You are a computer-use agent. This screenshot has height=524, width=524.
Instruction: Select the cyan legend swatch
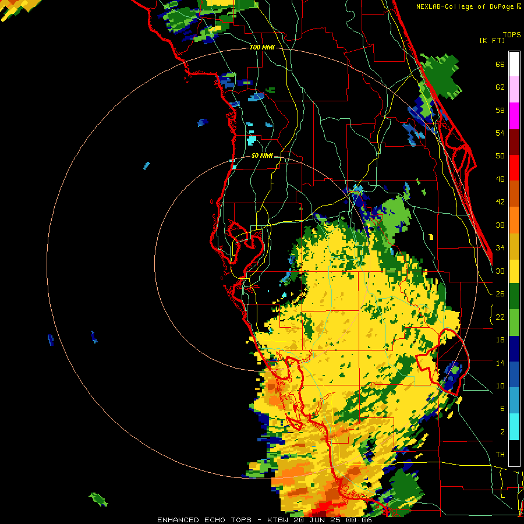pyautogui.click(x=514, y=427)
